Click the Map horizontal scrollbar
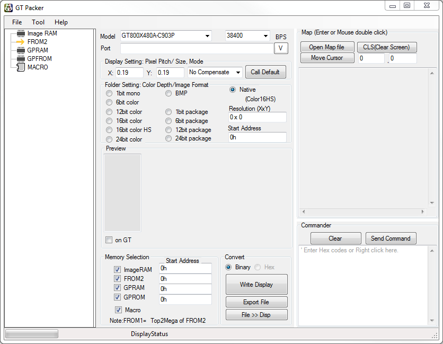443x344 pixels. (363, 211)
